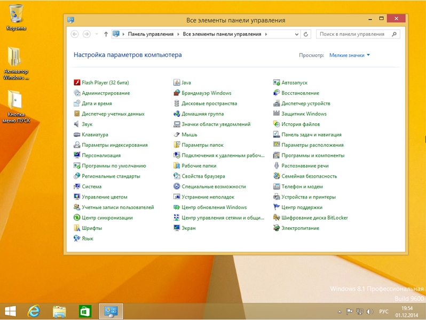The width and height of the screenshot is (426, 320).
Task: Click the Электропитание icon
Action: [277, 228]
